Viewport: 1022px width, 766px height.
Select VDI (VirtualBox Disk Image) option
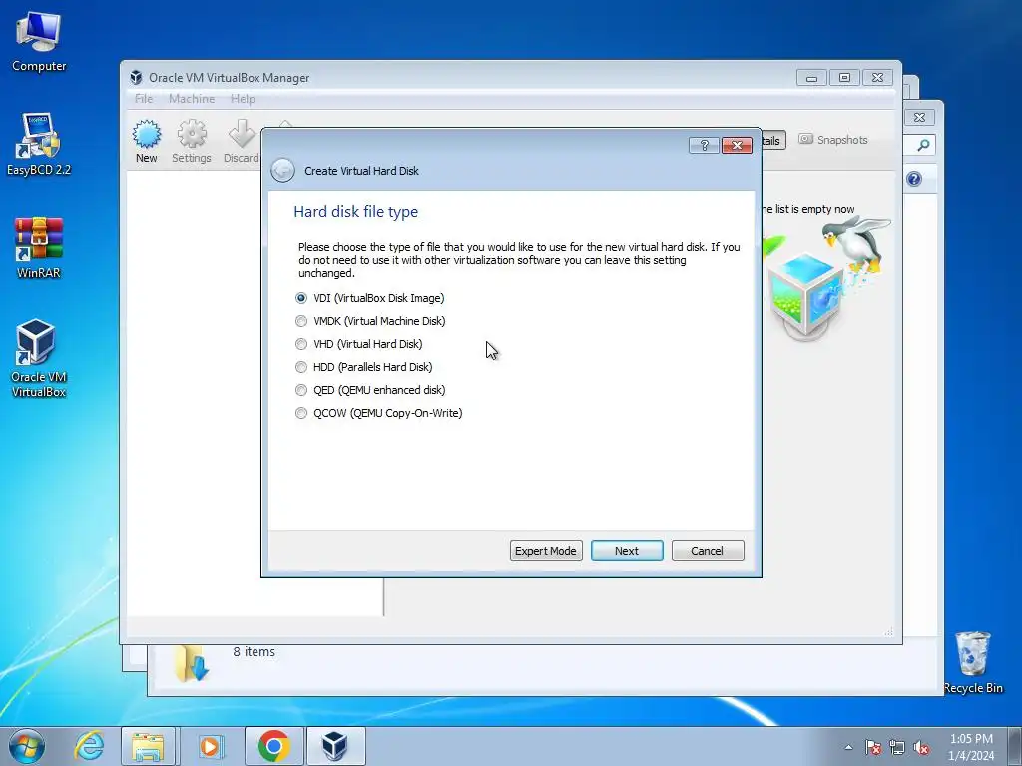tap(369, 298)
